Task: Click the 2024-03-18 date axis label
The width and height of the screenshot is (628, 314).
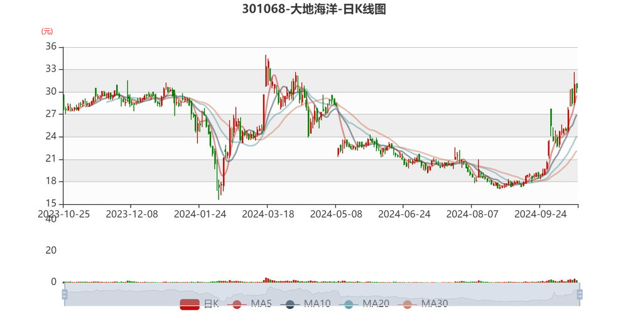Action: coord(268,214)
